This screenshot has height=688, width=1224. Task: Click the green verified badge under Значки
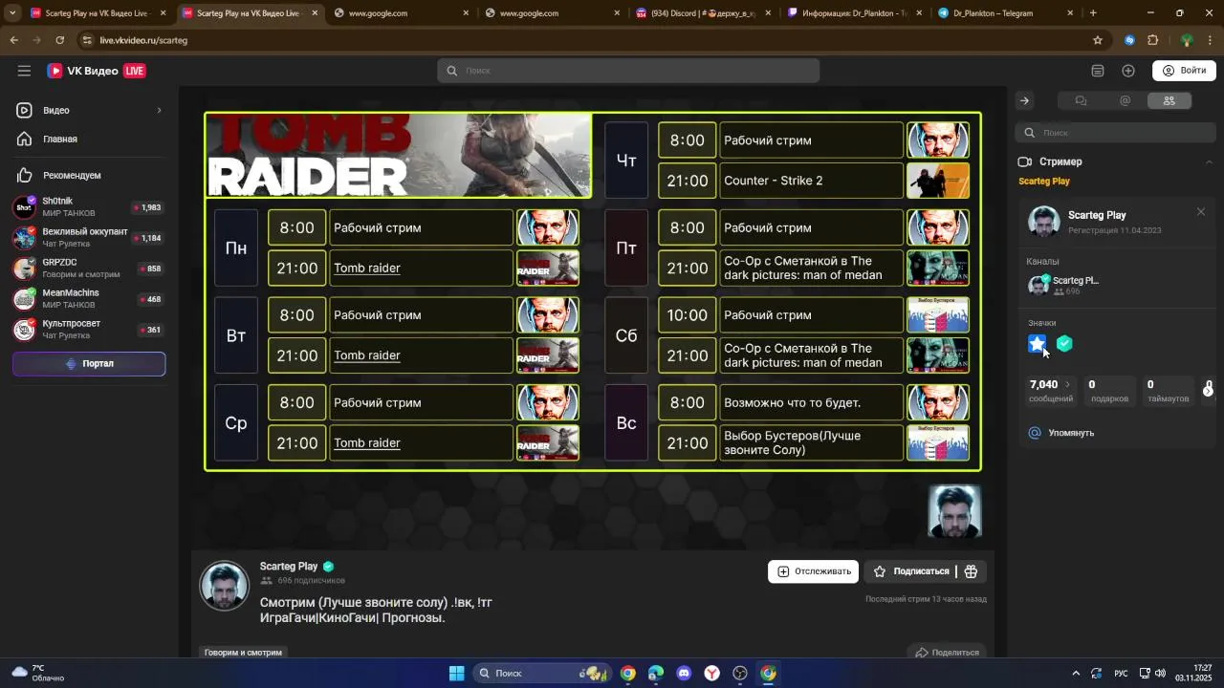1064,344
